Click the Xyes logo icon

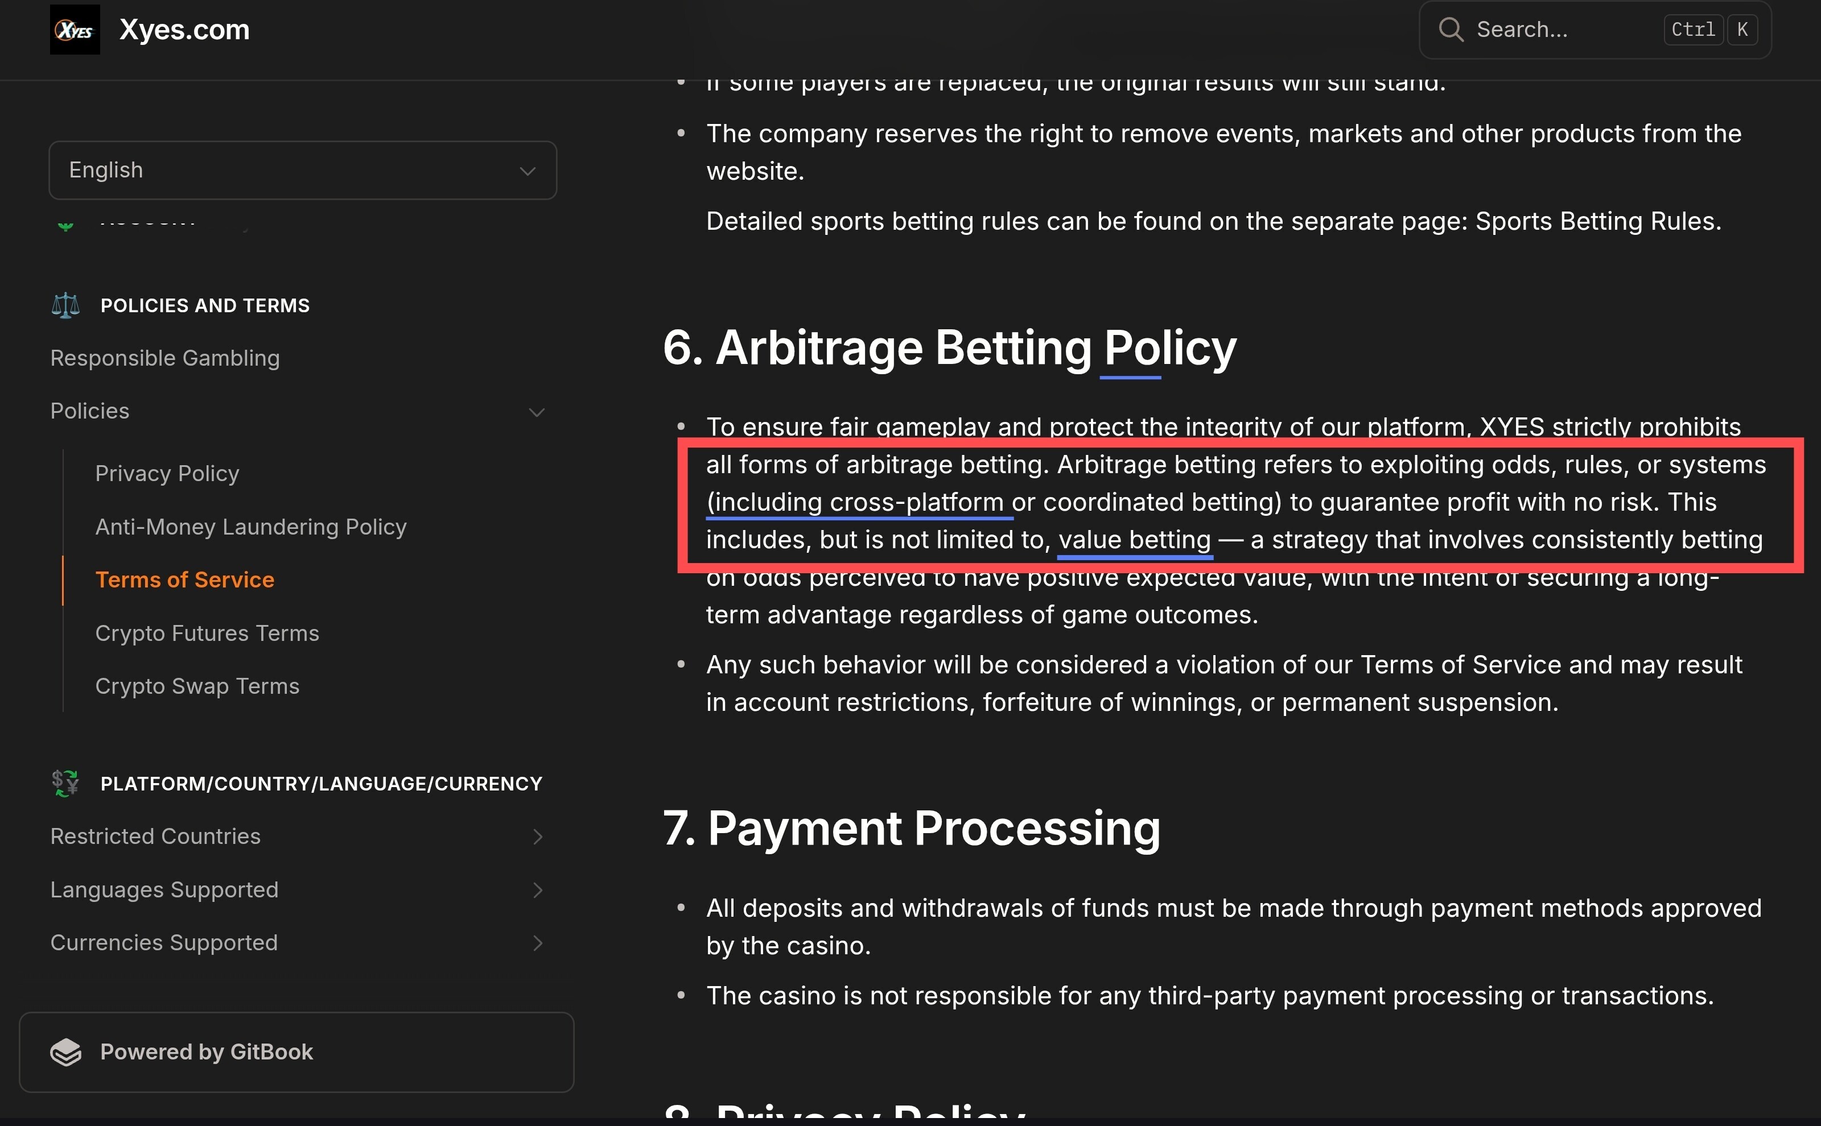point(75,30)
